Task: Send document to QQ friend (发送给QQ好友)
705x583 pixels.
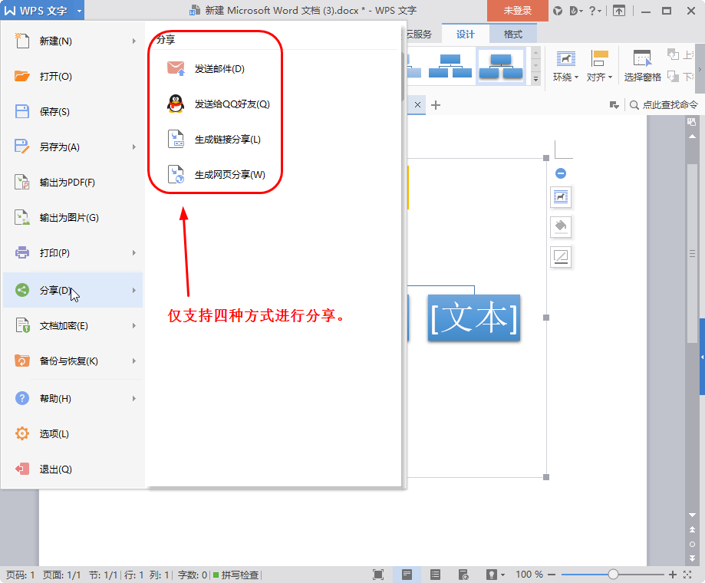Action: [219, 104]
